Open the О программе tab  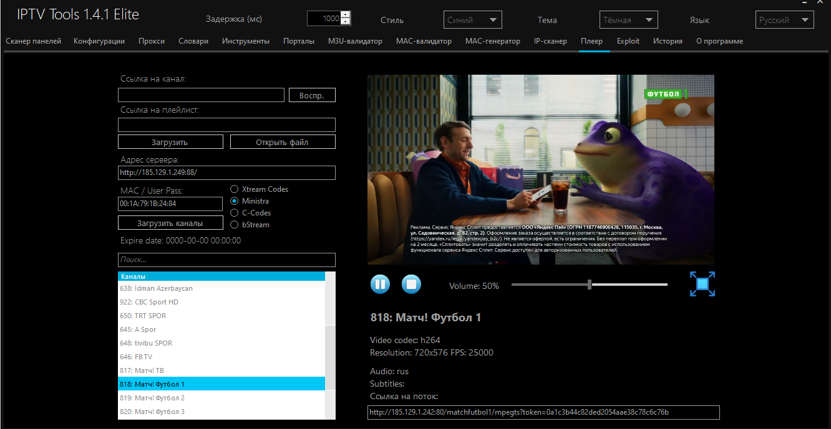pos(719,41)
